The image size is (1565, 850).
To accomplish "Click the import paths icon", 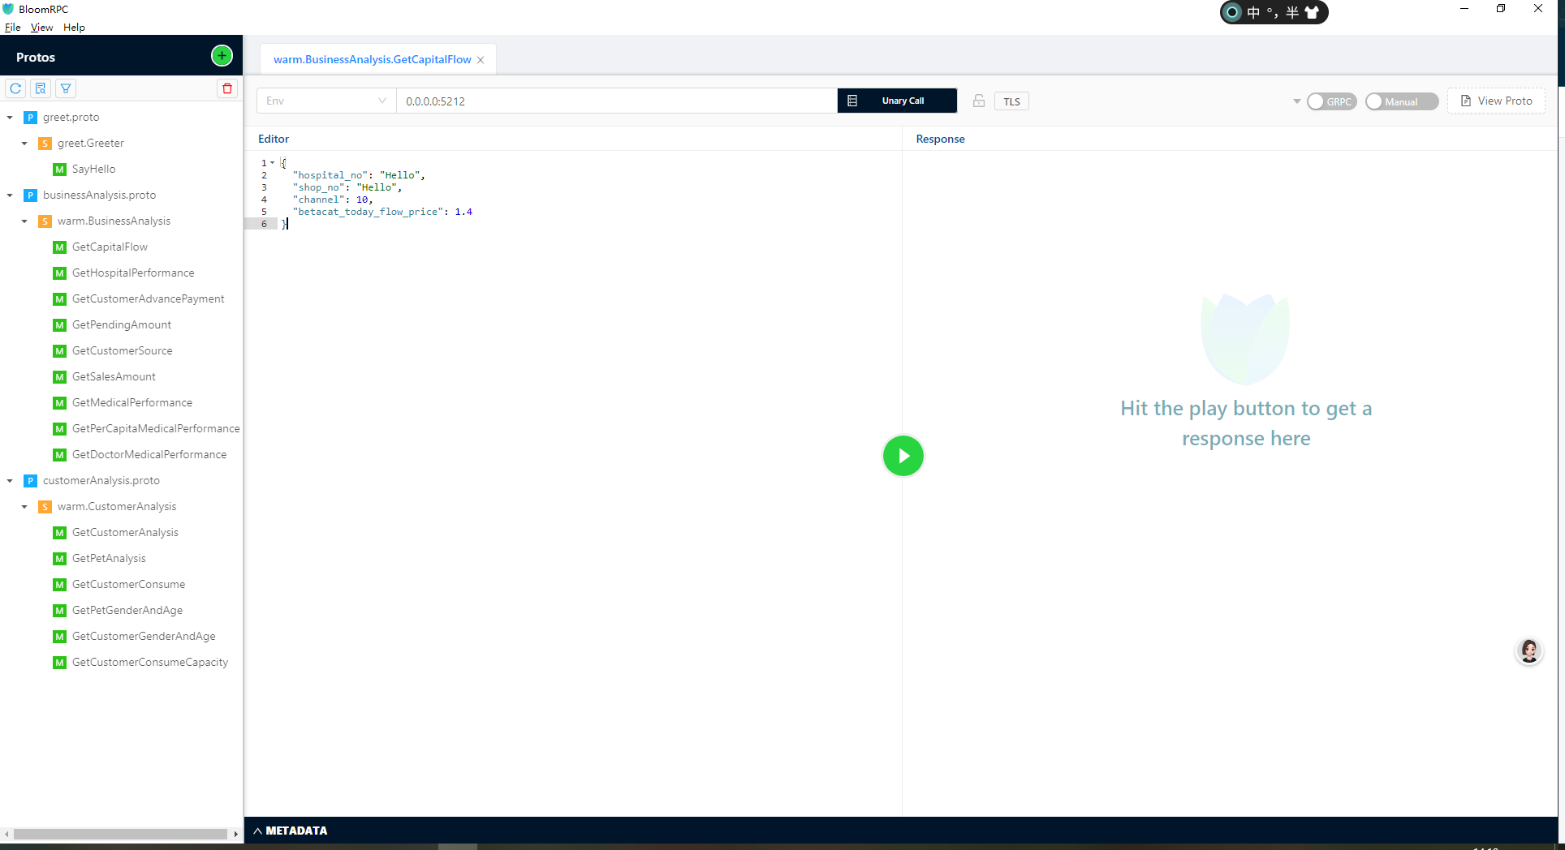I will pos(41,88).
